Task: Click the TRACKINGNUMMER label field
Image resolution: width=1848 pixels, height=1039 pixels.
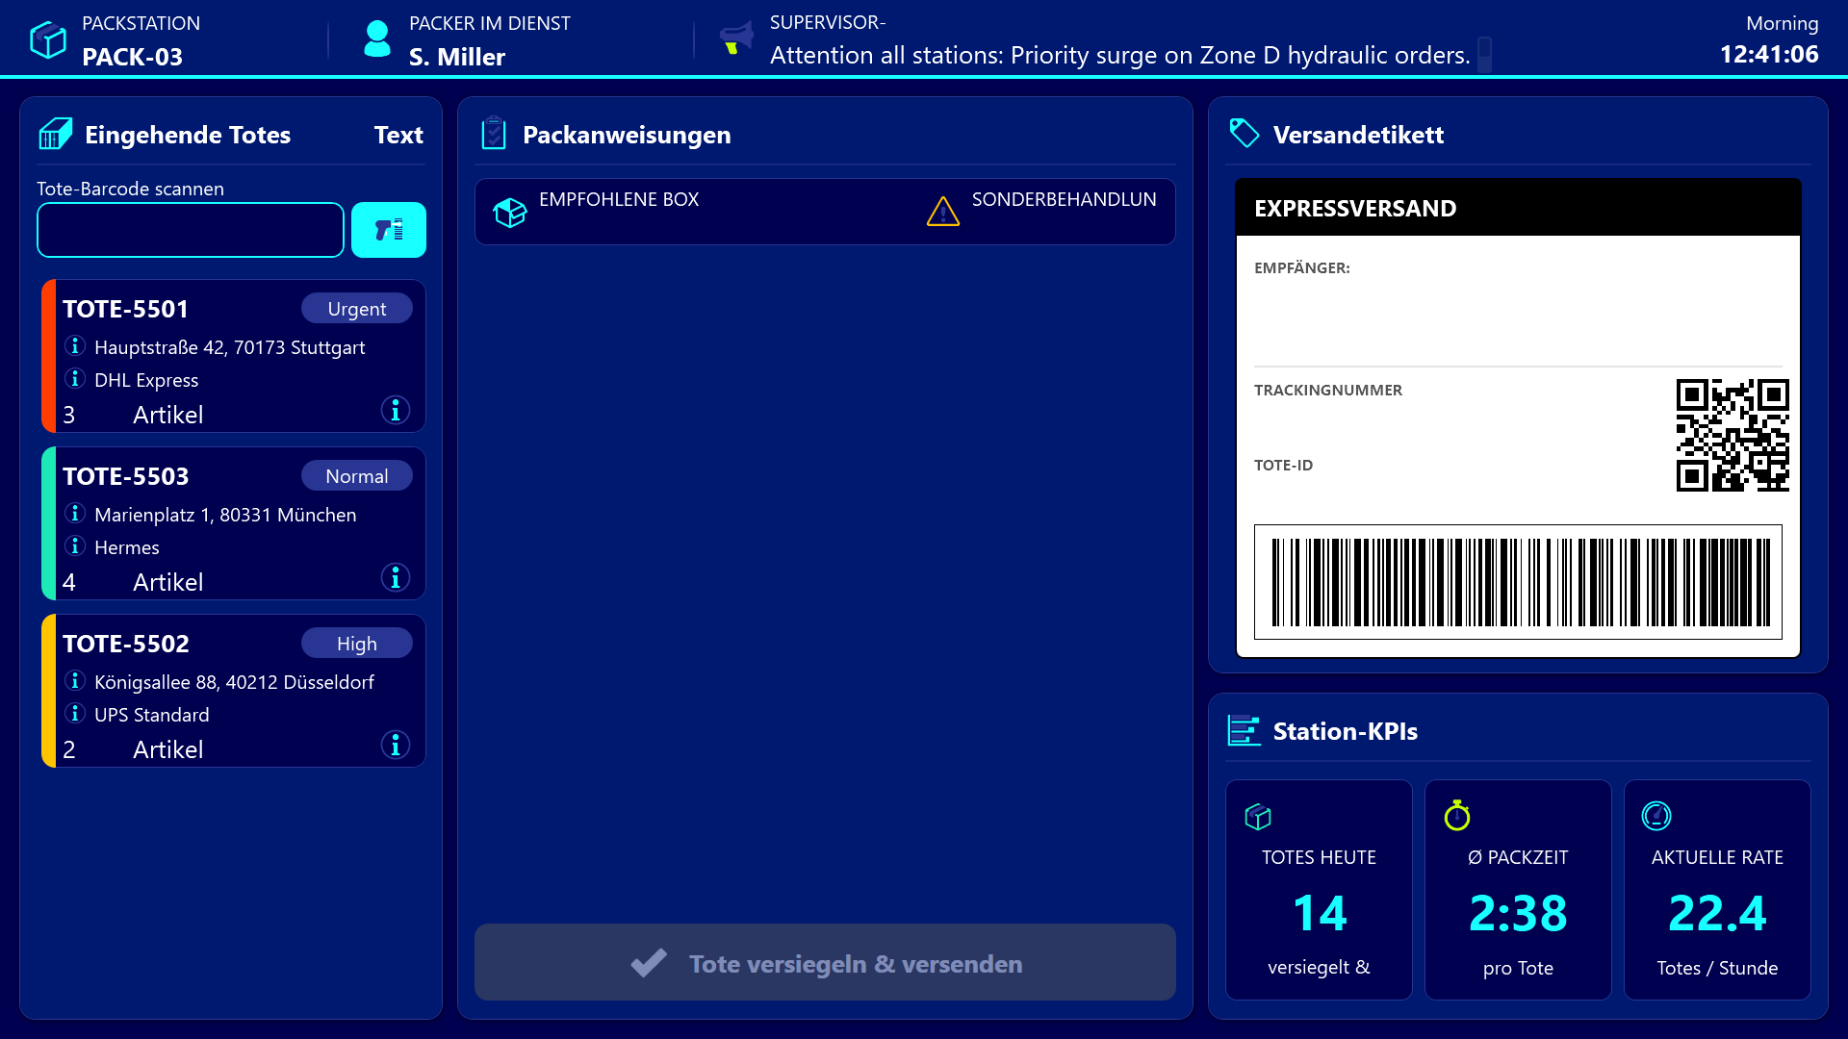Action: tap(1328, 390)
